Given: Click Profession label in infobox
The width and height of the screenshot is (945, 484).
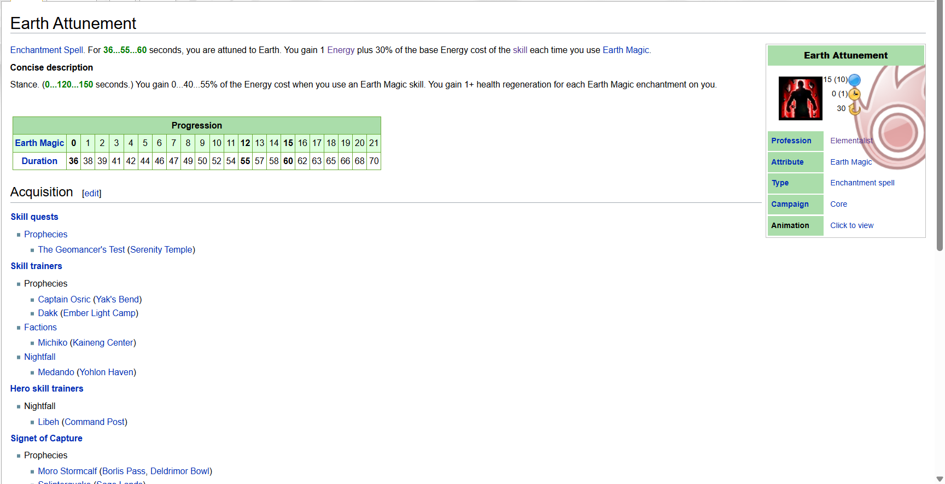Looking at the screenshot, I should pos(791,141).
